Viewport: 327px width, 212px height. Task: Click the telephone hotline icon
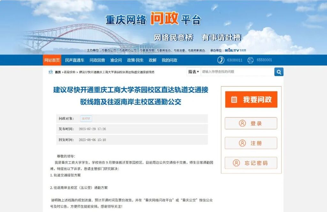point(221,60)
